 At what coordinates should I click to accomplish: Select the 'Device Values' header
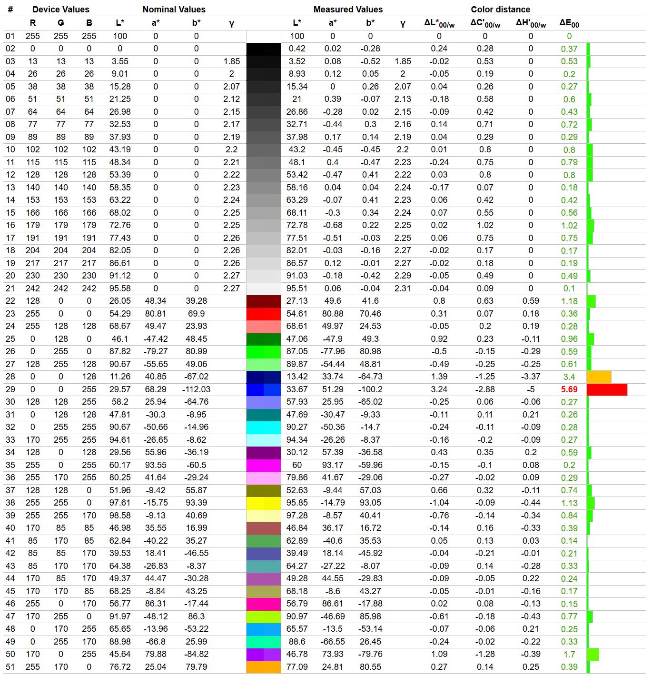[60, 9]
